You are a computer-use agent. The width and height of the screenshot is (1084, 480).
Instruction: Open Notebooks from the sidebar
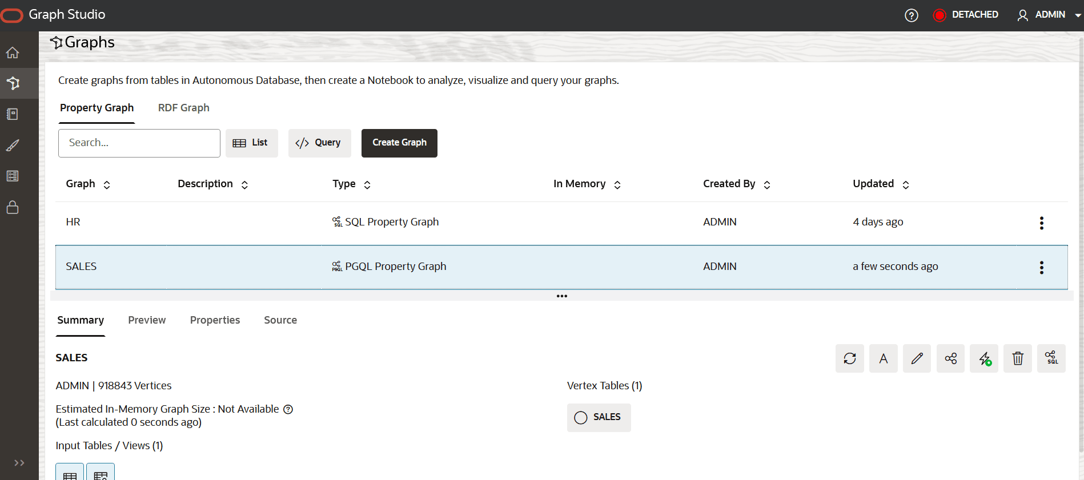coord(13,114)
